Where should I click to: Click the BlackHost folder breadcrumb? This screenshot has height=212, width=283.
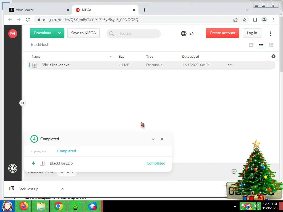point(40,44)
